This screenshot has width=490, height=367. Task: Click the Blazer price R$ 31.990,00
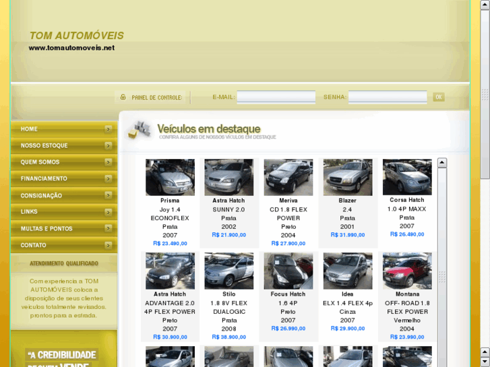(x=348, y=235)
